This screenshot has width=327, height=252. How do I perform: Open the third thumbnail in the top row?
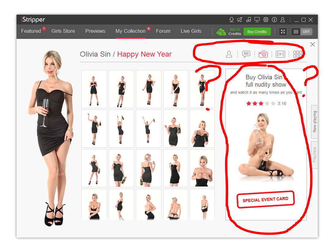click(149, 89)
